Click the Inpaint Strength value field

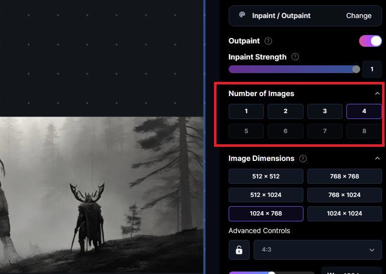click(372, 69)
